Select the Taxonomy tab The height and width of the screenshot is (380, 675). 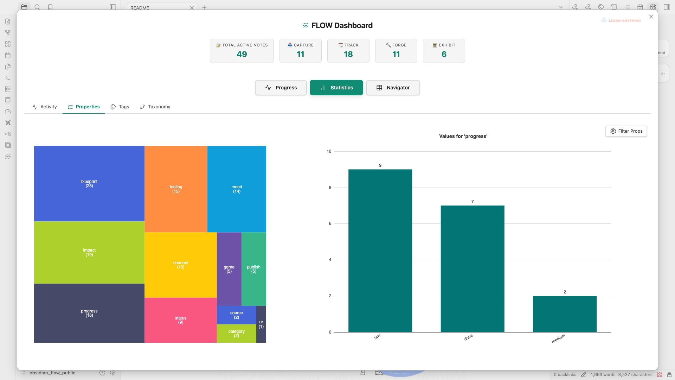point(155,107)
